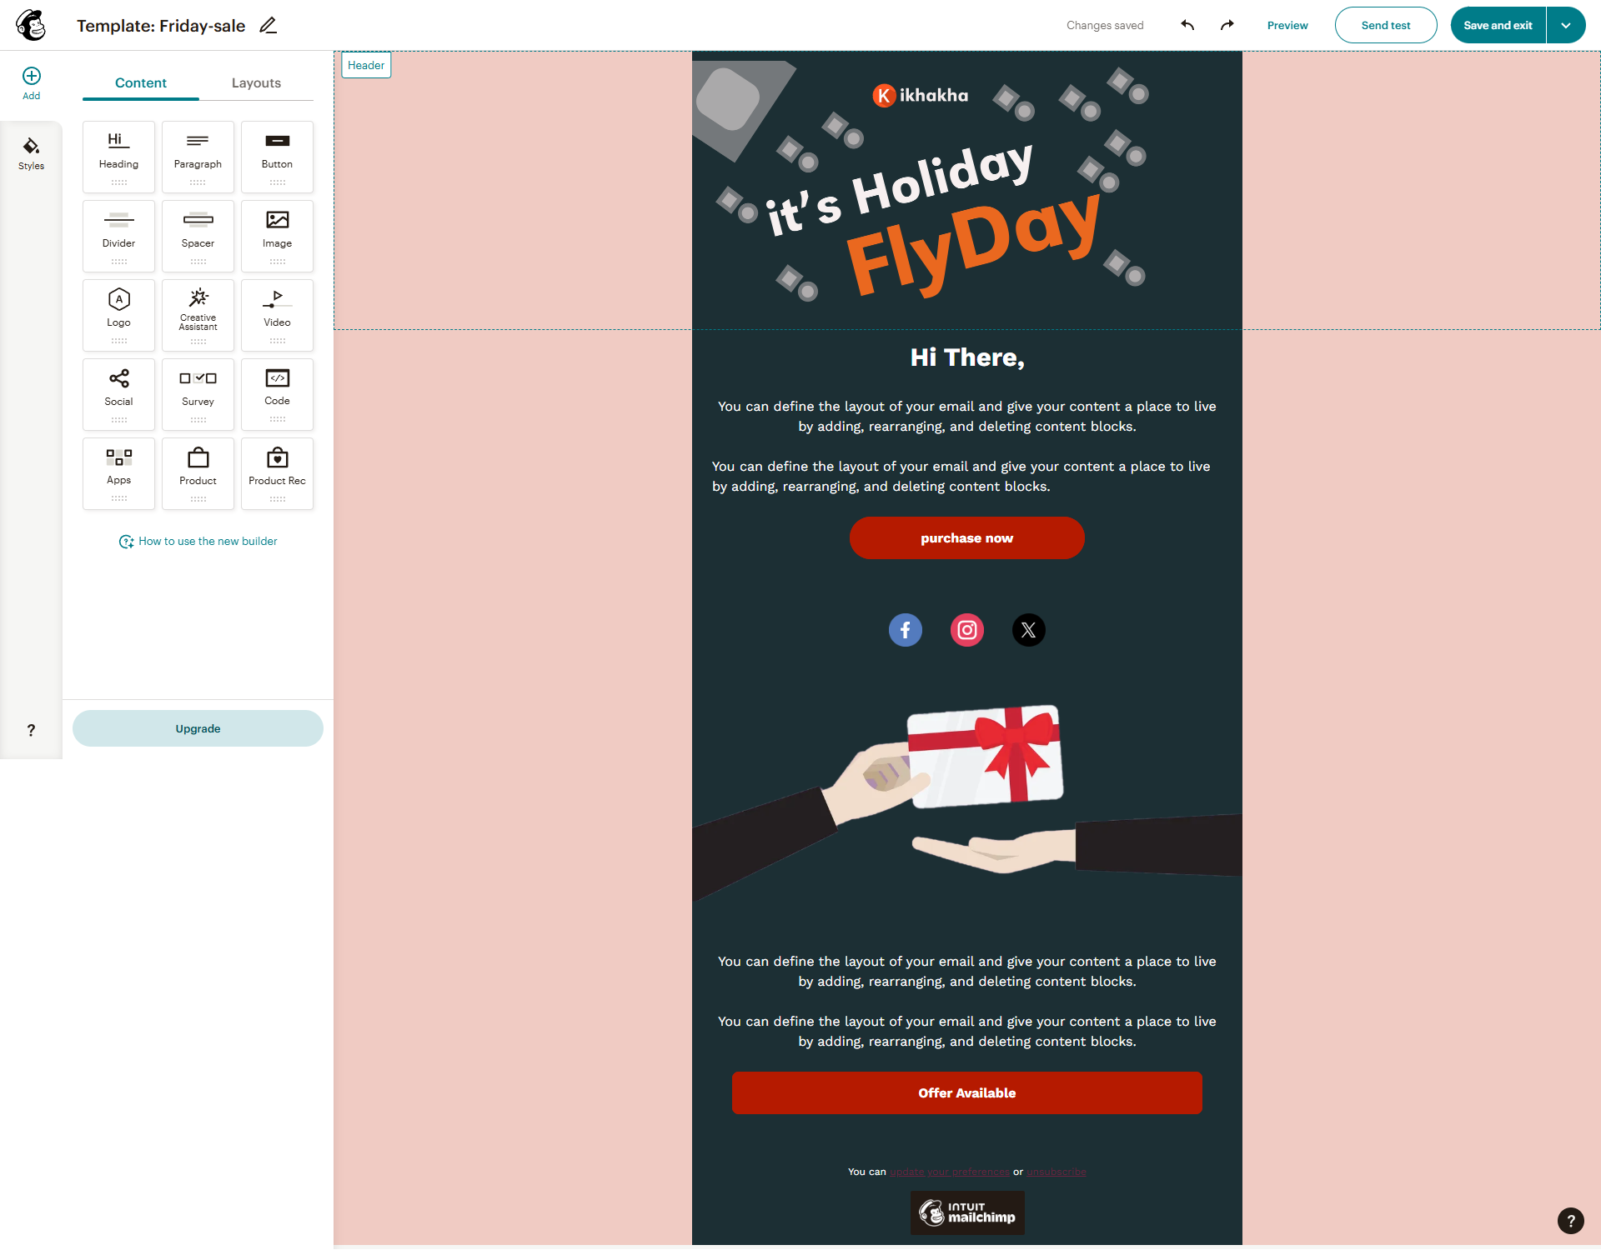Image resolution: width=1601 pixels, height=1250 pixels.
Task: Switch to the Layouts tab
Action: tap(256, 82)
